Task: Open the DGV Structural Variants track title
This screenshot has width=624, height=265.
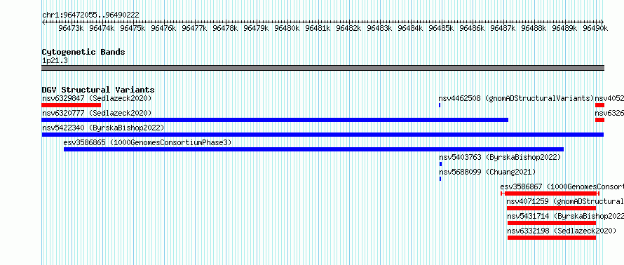Action: click(x=98, y=90)
